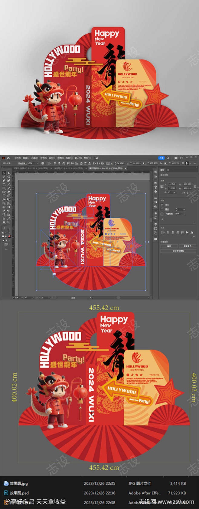199x509 pixels.
Task: Set the paint to None swatch
Action: pos(9,236)
